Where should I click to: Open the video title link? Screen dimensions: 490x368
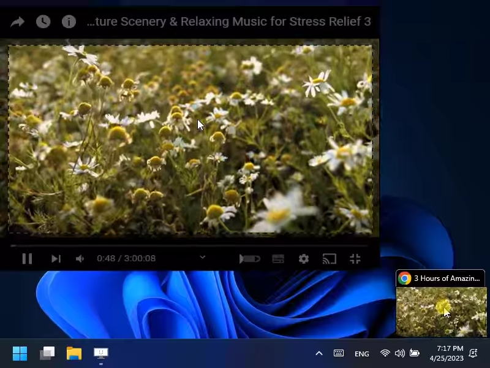click(x=228, y=21)
